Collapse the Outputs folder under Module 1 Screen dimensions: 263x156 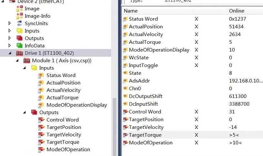pos(25,112)
